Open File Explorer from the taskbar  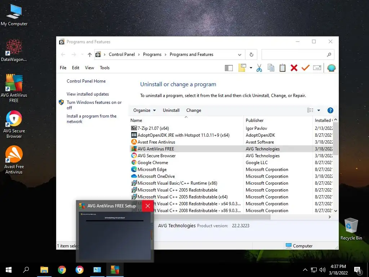pos(44,270)
